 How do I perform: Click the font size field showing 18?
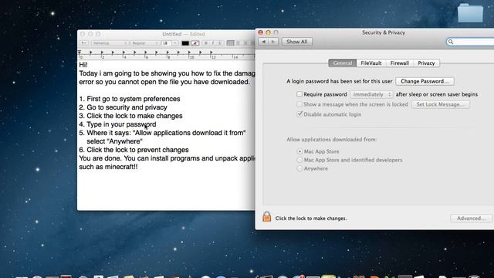coord(167,43)
